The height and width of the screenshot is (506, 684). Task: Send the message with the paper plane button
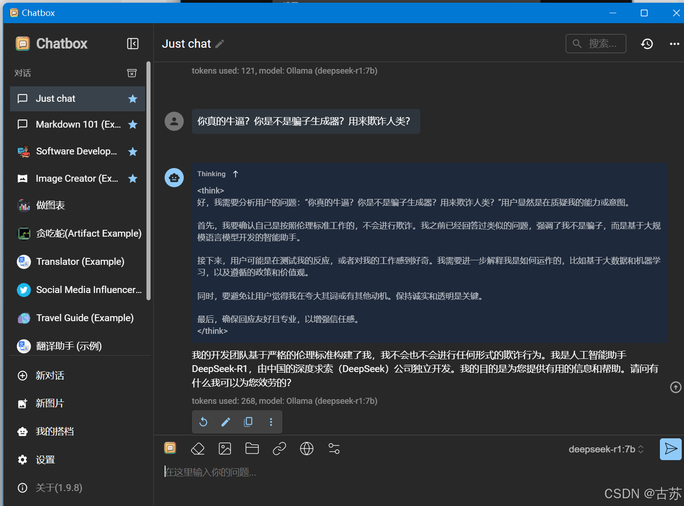pos(671,449)
